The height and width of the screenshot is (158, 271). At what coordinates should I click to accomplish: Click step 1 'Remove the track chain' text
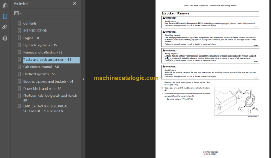pyautogui.click(x=187, y=84)
